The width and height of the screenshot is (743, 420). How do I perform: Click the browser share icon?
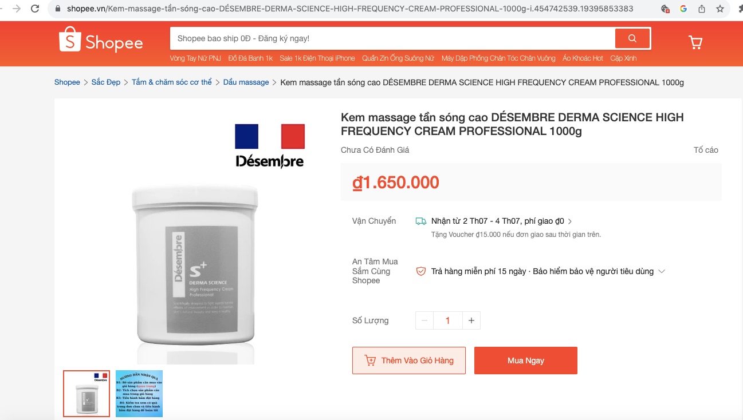click(702, 9)
